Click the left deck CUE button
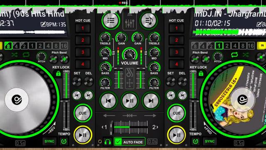This screenshot has height=150, width=266. coord(83,113)
